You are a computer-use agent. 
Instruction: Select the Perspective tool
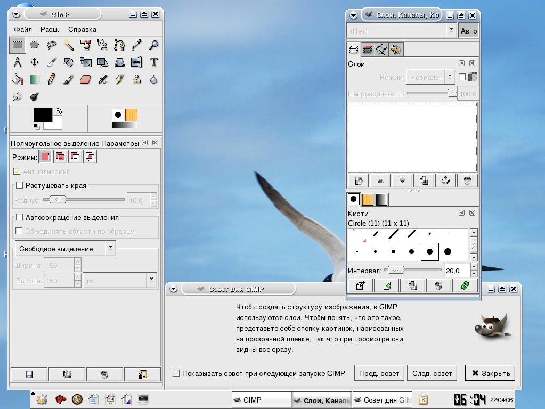click(x=119, y=62)
